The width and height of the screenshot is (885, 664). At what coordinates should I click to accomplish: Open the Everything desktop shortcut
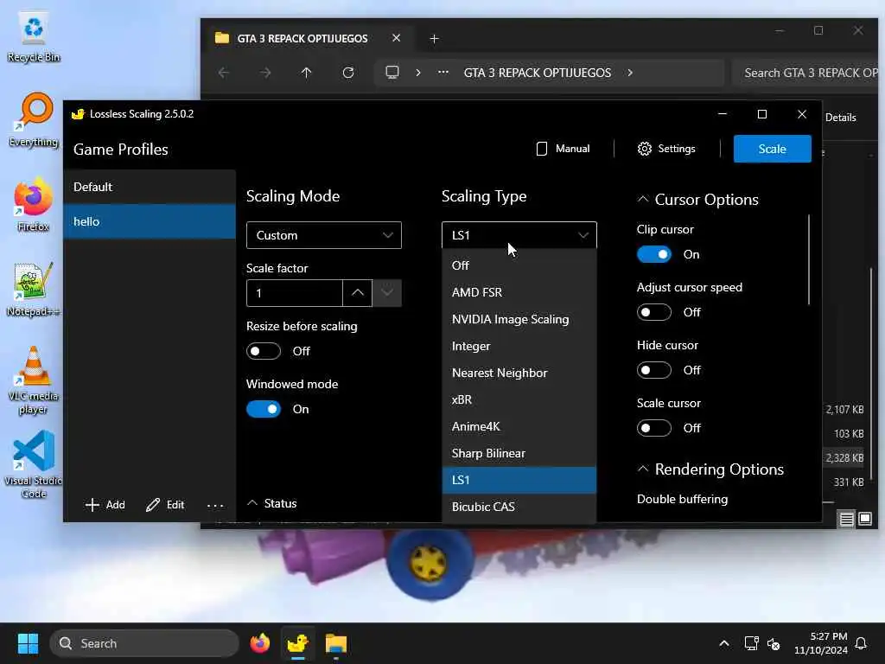(34, 119)
